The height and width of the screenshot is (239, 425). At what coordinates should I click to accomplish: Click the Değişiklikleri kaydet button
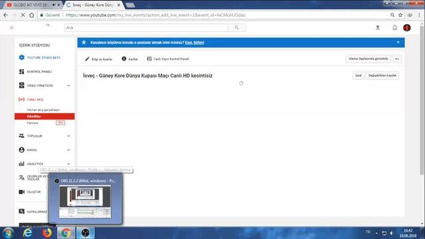(x=382, y=76)
